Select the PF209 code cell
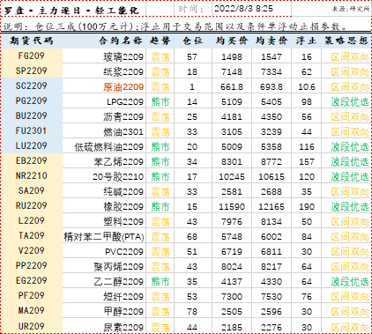Screen dimensions: 372x334 pyautogui.click(x=32, y=295)
